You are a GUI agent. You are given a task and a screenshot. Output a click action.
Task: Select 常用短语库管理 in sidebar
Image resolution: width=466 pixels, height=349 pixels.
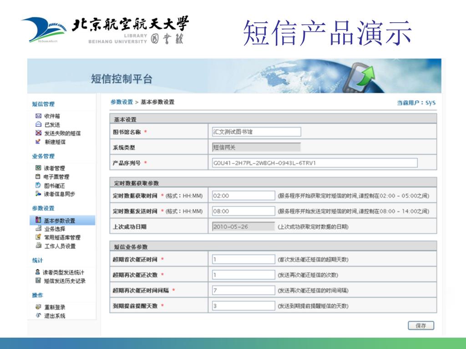pos(62,237)
